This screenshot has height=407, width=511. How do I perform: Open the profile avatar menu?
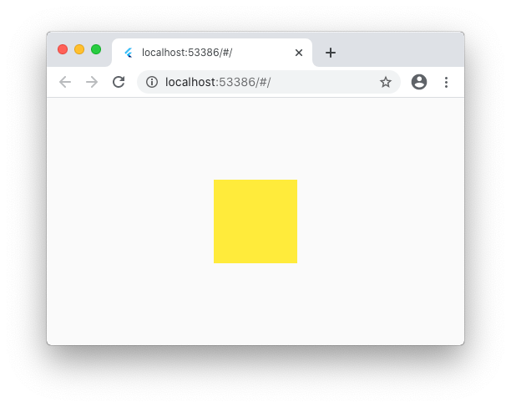(x=419, y=82)
